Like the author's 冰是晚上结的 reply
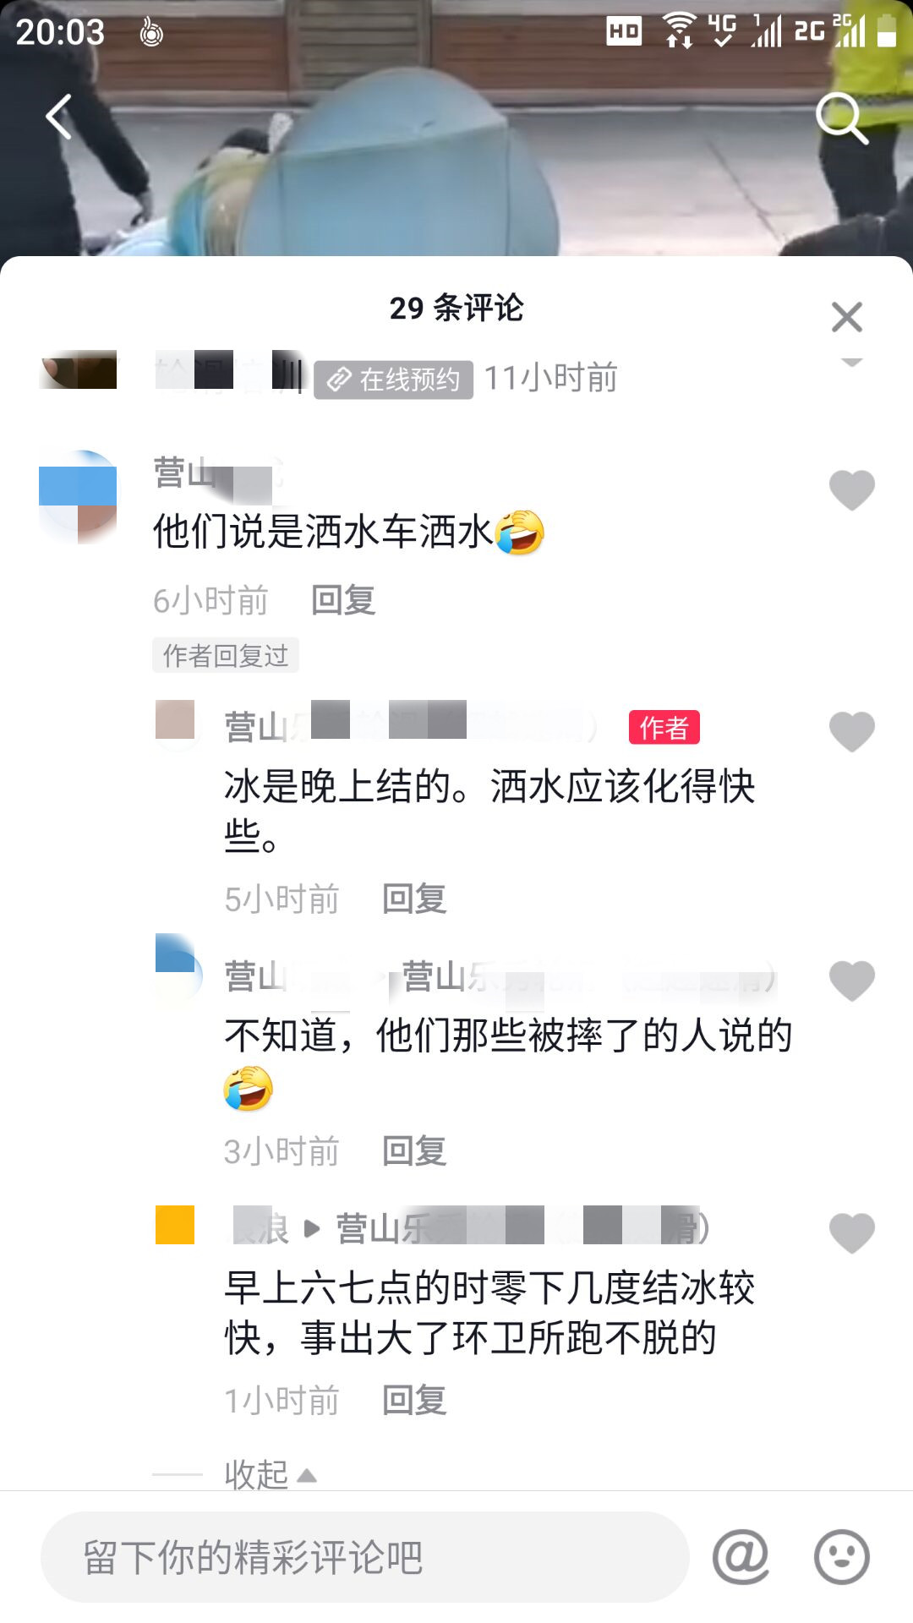 (x=852, y=731)
